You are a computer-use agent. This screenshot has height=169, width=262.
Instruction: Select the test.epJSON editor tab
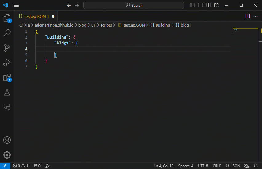point(34,16)
